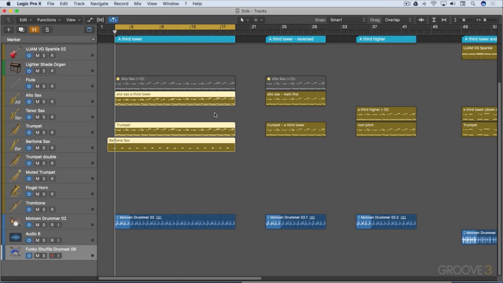Open Spotlight search in the menu bar
Image resolution: width=503 pixels, height=283 pixels.
pos(473,3)
